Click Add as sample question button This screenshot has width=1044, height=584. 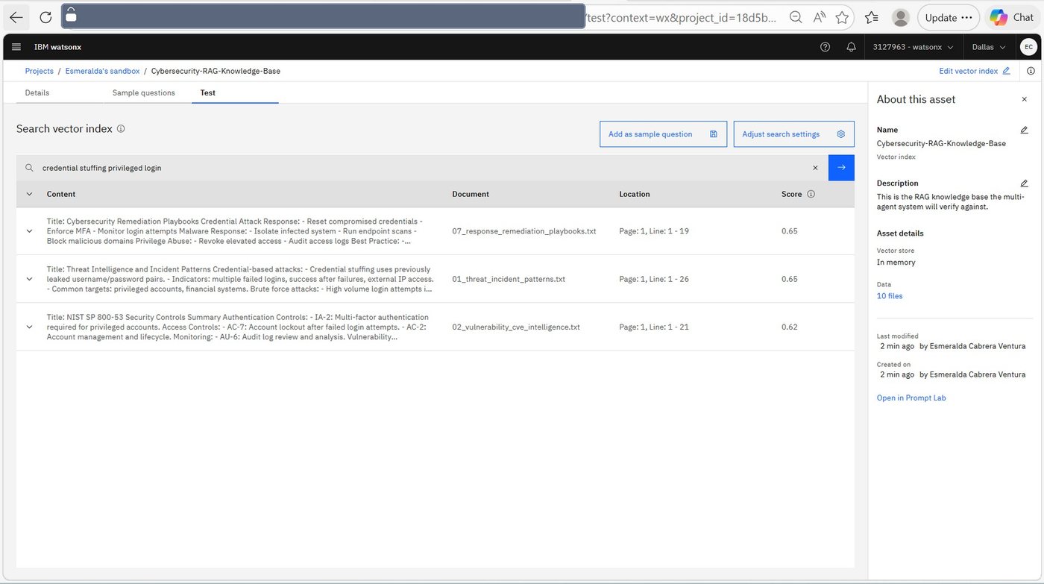coord(663,134)
